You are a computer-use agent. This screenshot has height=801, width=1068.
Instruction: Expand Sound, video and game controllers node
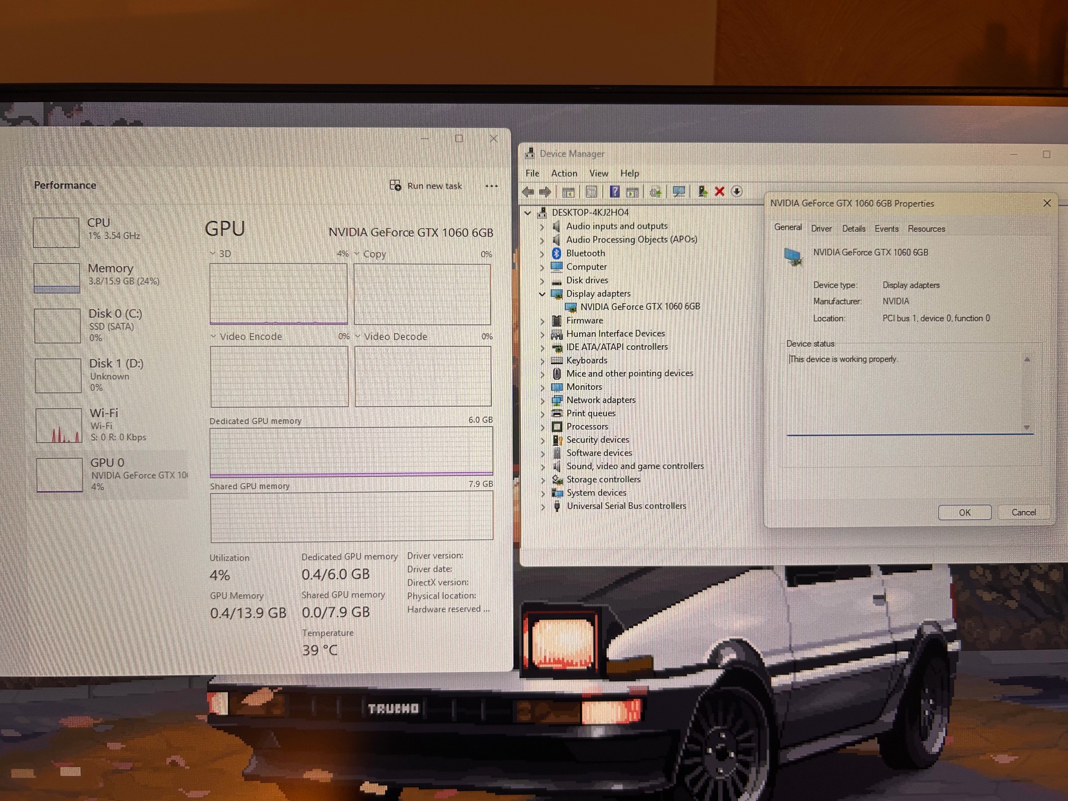(x=542, y=467)
